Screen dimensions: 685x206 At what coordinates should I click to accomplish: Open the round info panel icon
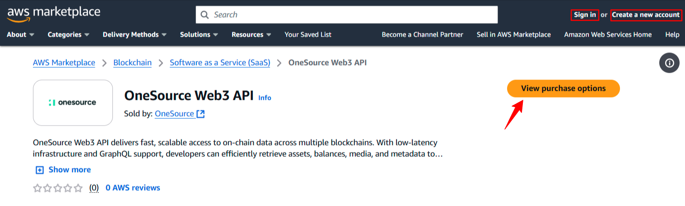pos(669,63)
